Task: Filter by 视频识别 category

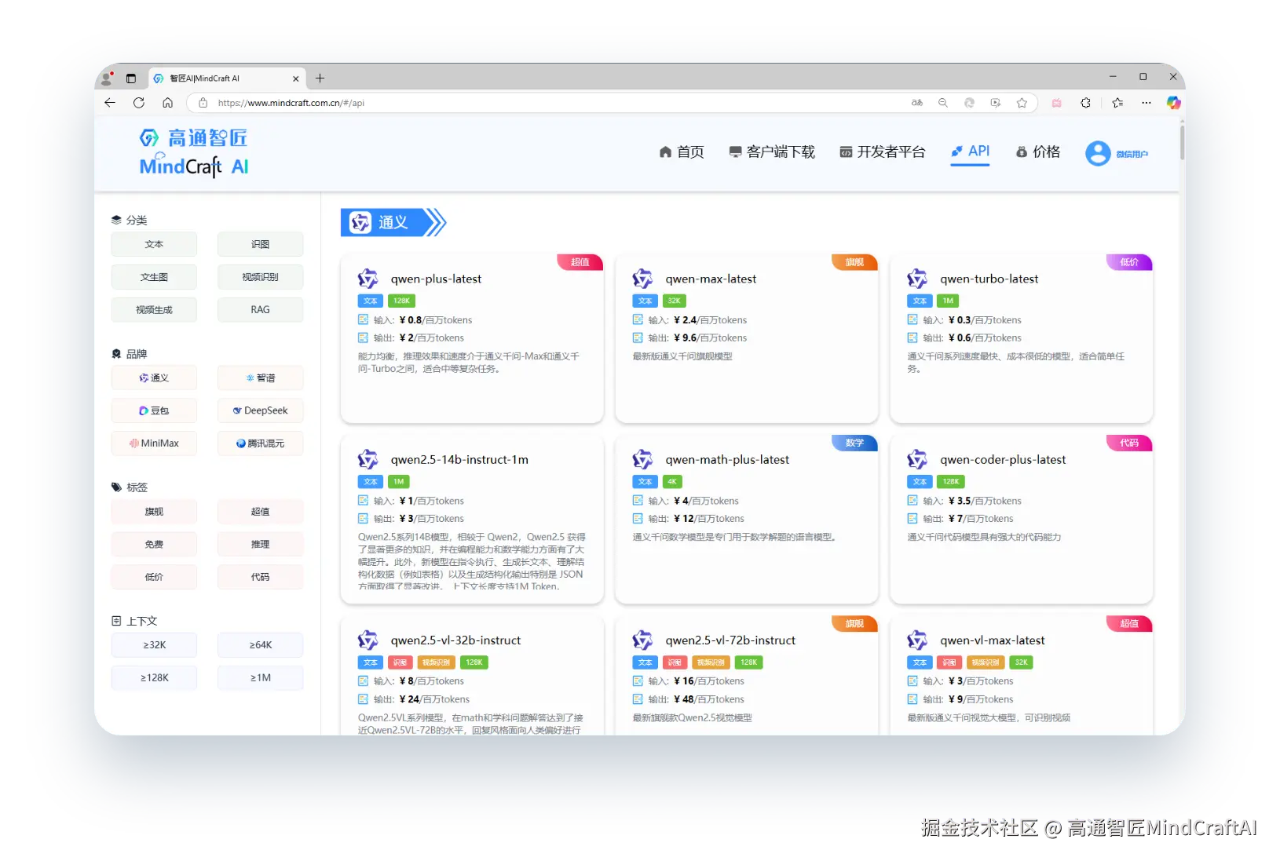Action: click(260, 277)
